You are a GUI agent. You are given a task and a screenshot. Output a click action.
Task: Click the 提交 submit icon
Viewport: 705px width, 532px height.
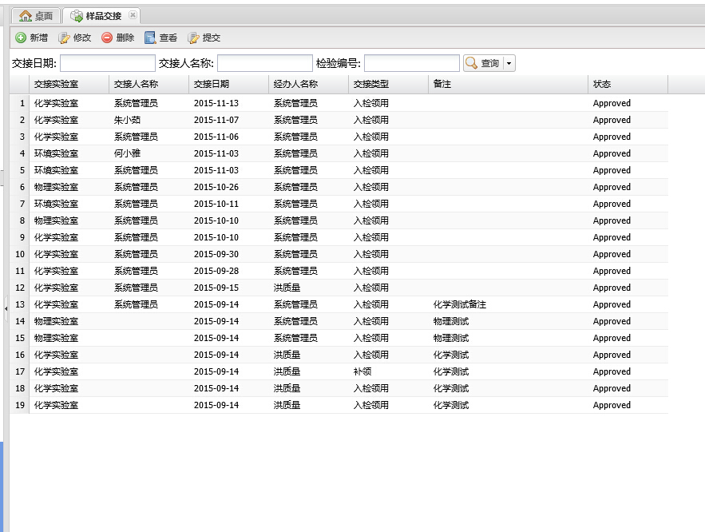(193, 38)
